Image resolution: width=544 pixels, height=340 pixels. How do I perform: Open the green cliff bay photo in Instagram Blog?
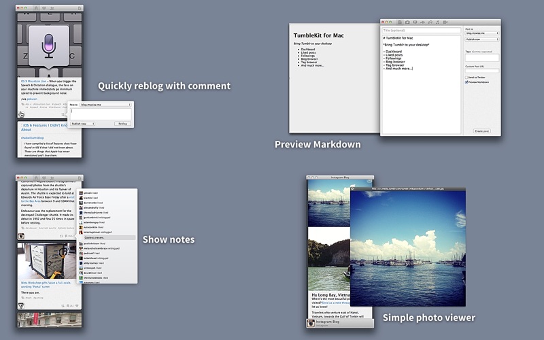click(x=329, y=259)
